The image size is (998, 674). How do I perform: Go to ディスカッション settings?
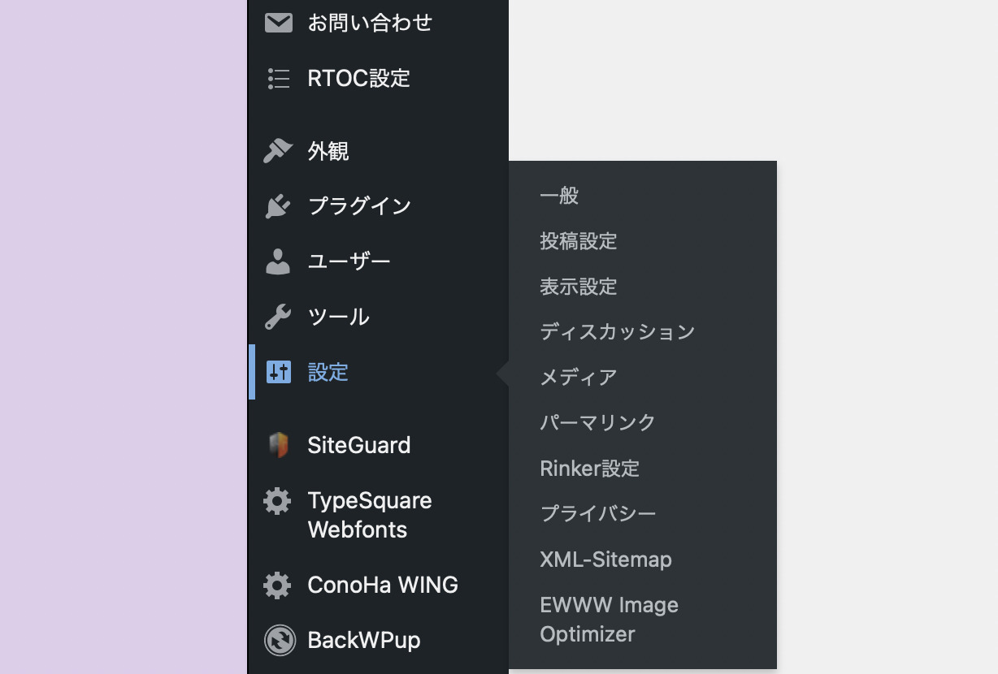(x=618, y=332)
